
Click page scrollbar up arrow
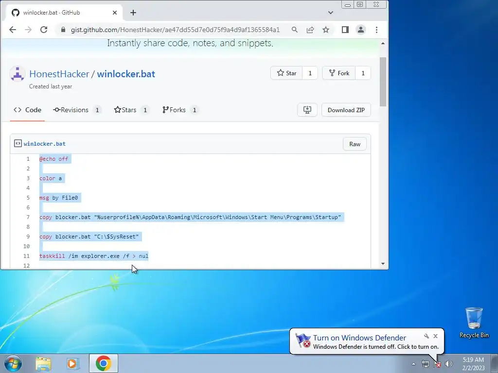(x=383, y=43)
